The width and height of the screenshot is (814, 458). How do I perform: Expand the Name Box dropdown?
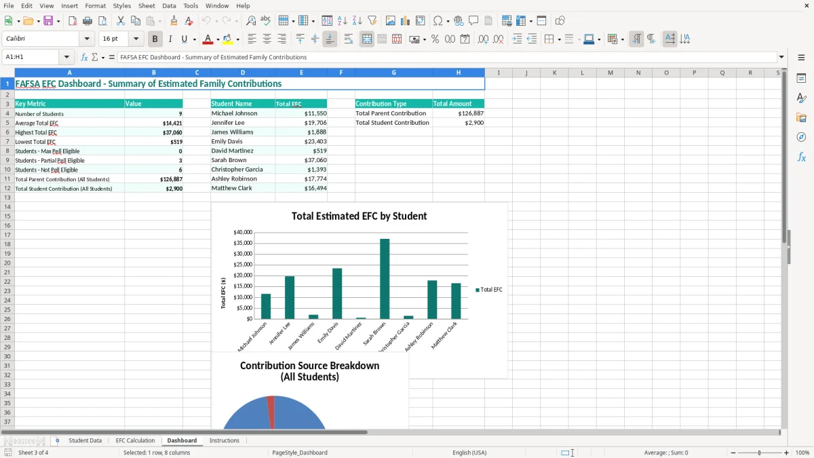click(66, 58)
